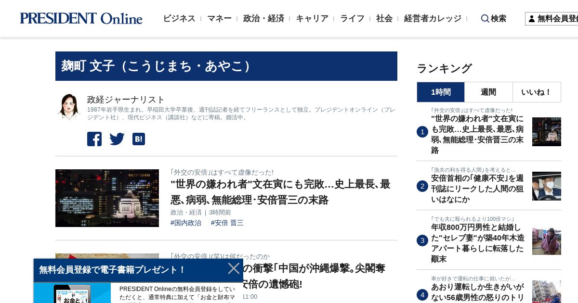Open article "世界の嫌われ者"文在寅にも完敗 in main list

coord(280,192)
